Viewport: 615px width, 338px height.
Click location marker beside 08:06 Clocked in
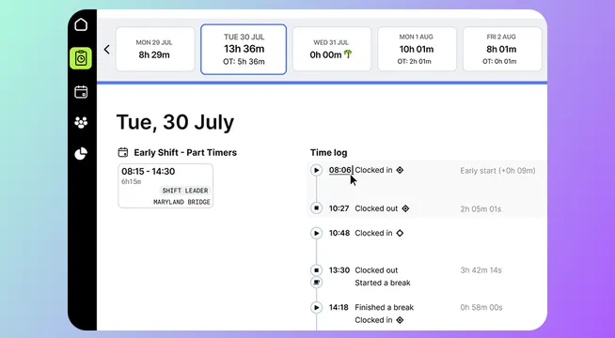[x=400, y=170]
